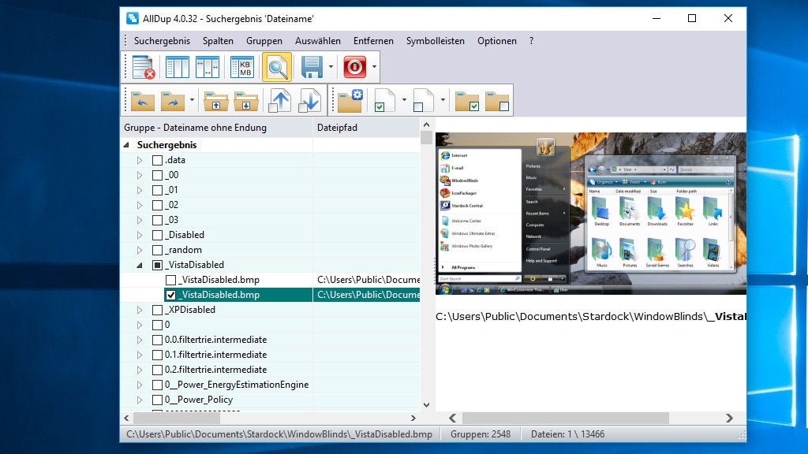The image size is (808, 454).
Task: Tick the _00 group checkbox
Action: (x=158, y=175)
